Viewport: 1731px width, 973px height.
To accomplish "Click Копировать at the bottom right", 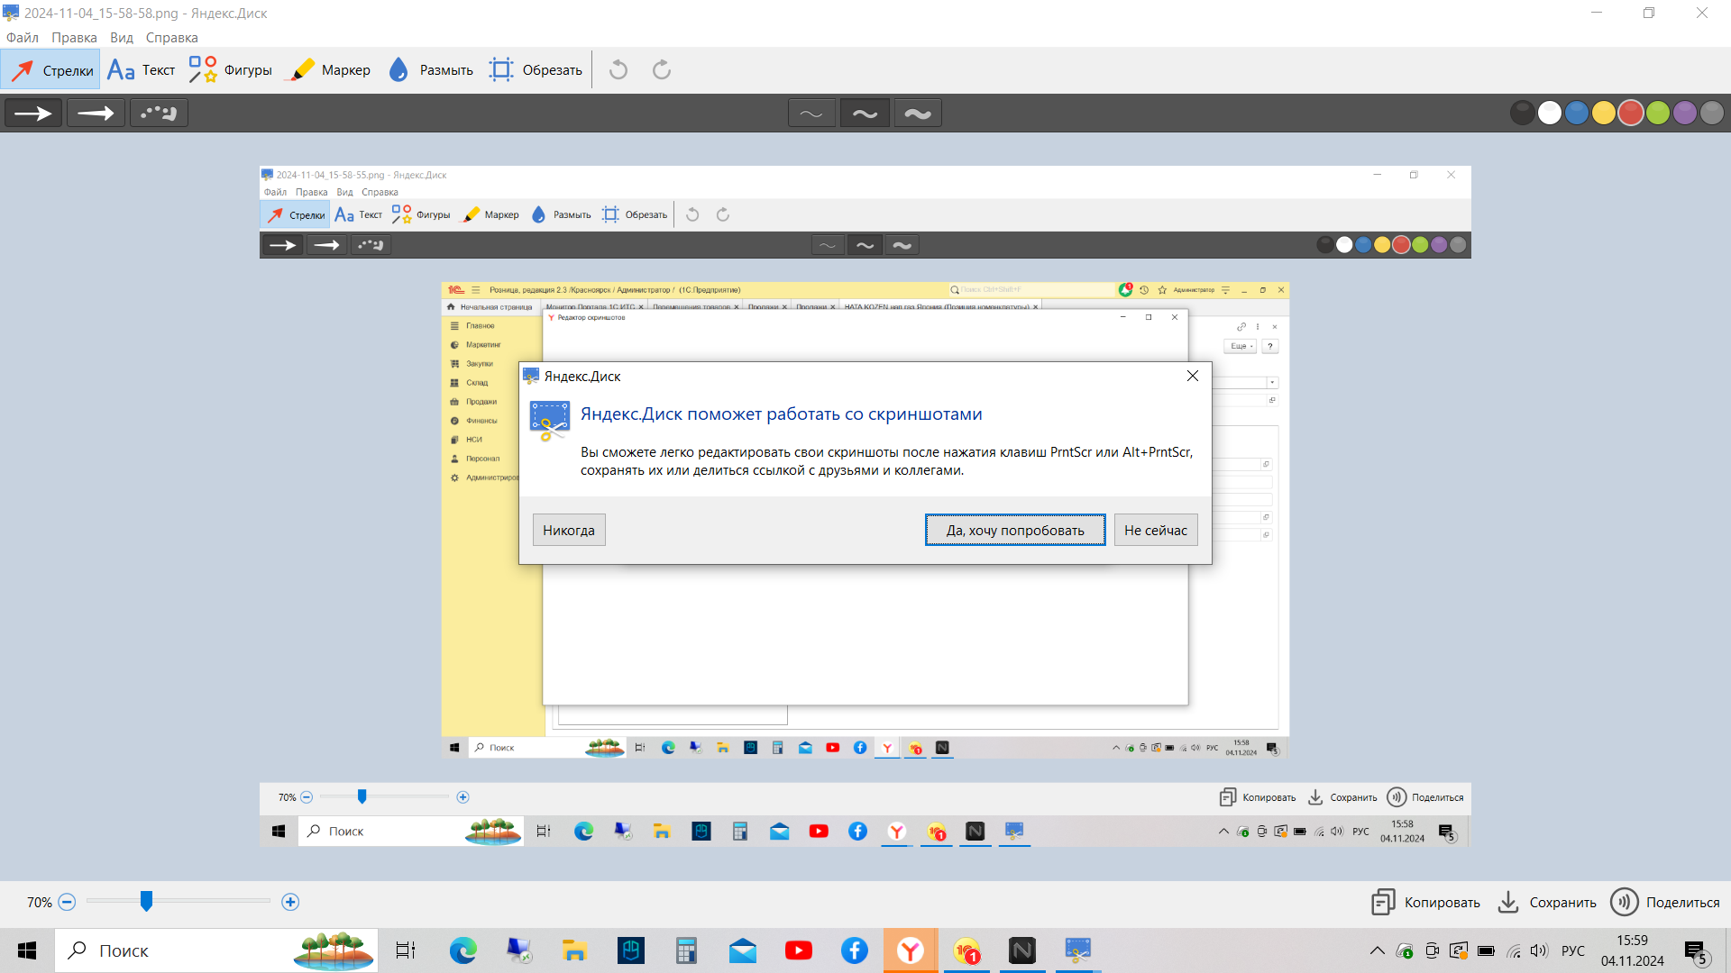I will 1425,902.
